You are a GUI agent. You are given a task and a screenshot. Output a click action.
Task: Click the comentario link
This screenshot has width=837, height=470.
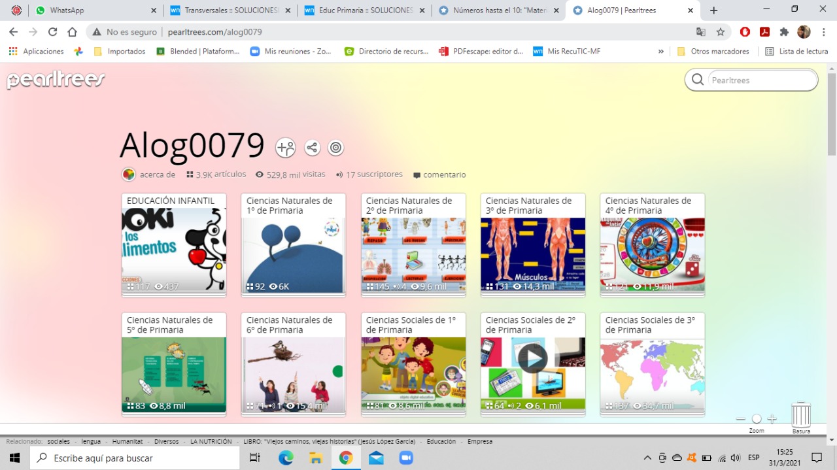coord(443,175)
